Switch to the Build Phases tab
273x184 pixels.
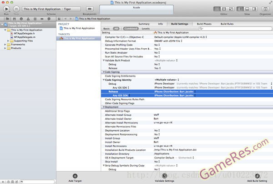(204, 24)
